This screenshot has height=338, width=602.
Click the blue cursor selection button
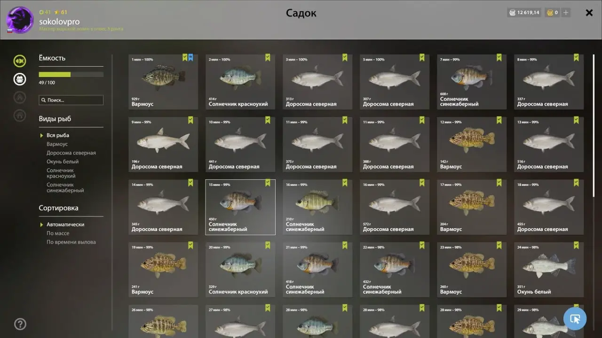pyautogui.click(x=575, y=319)
